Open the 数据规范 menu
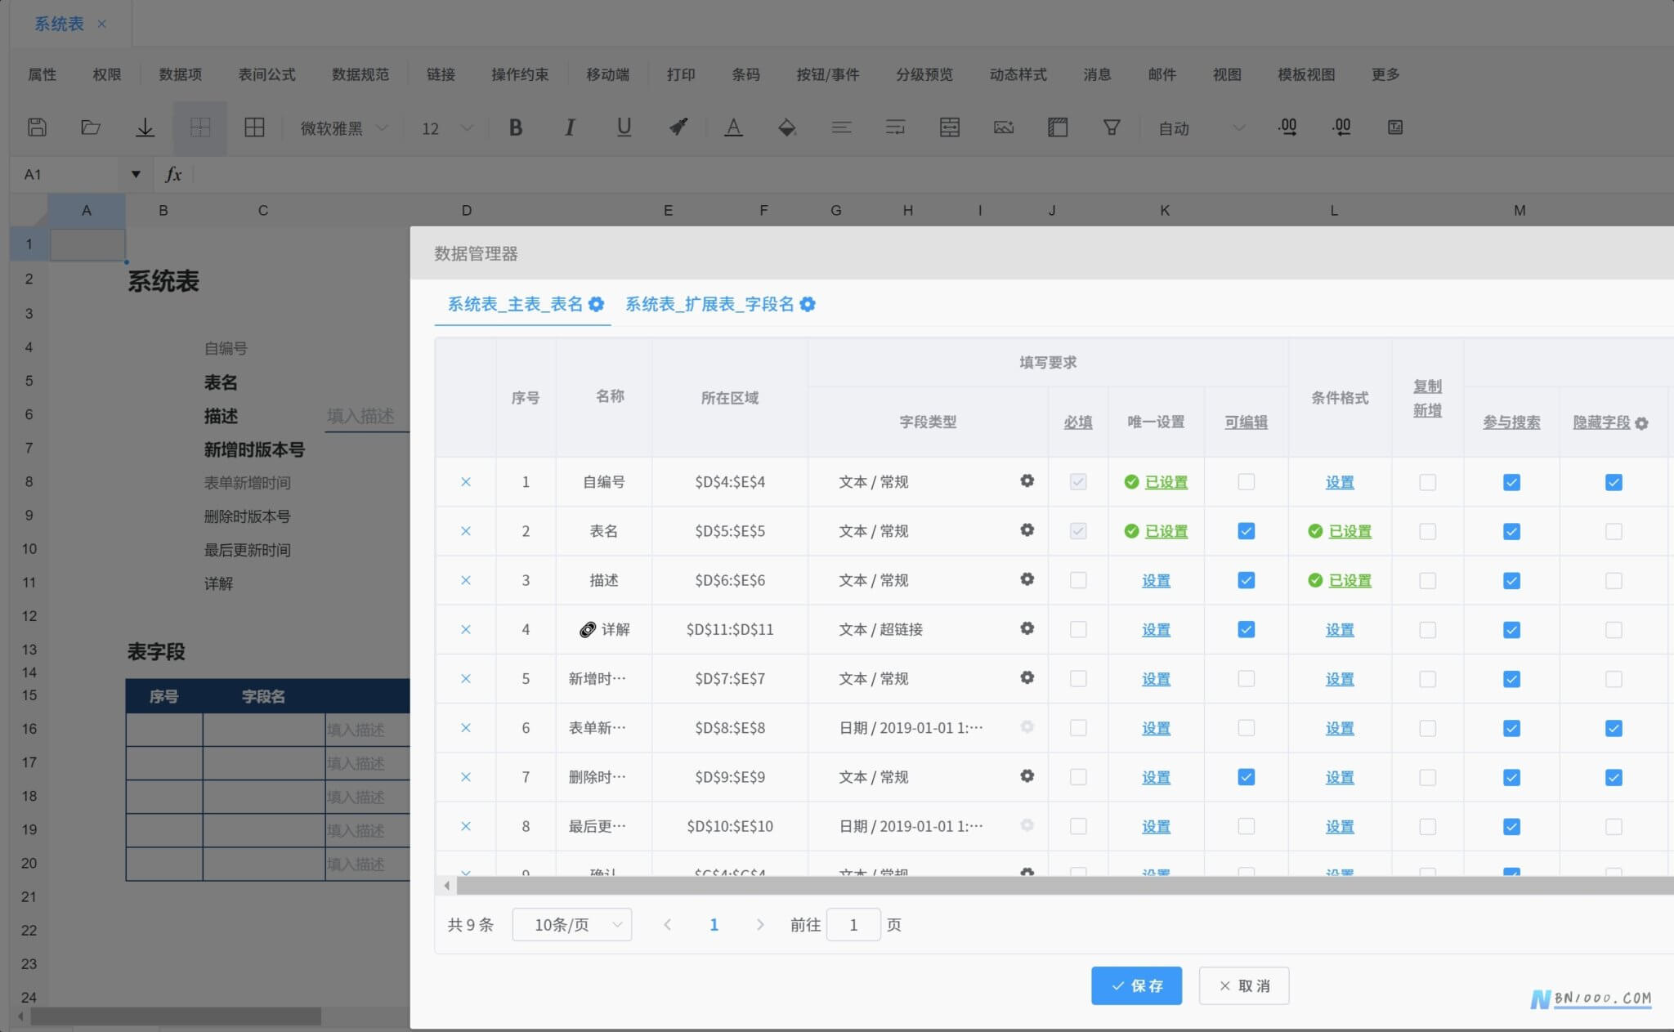 pyautogui.click(x=360, y=74)
